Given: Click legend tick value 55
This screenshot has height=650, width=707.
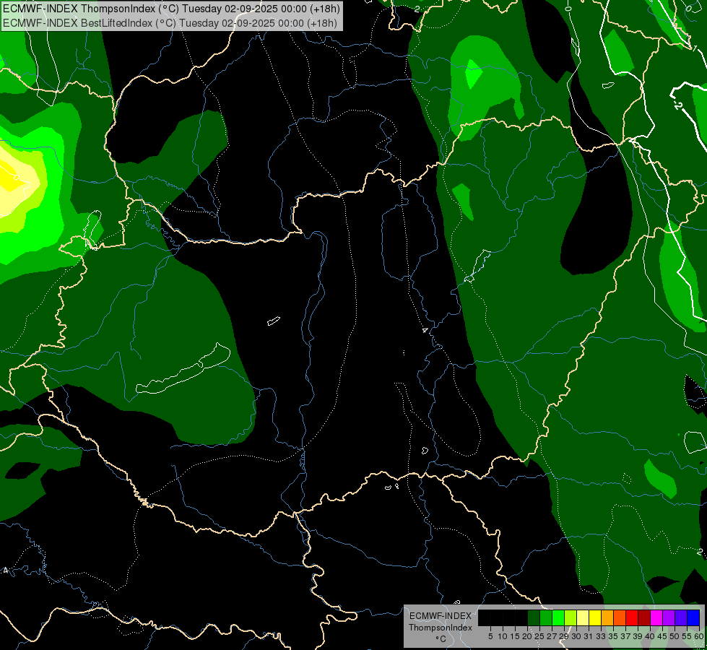Looking at the screenshot, I should click(x=688, y=636).
